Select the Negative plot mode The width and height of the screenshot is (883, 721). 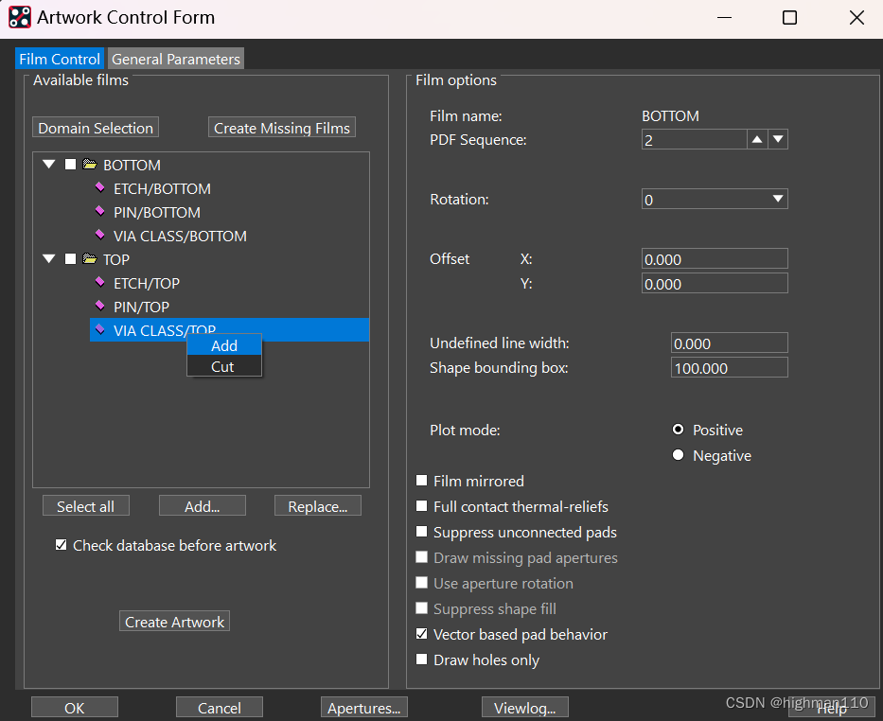coord(678,455)
